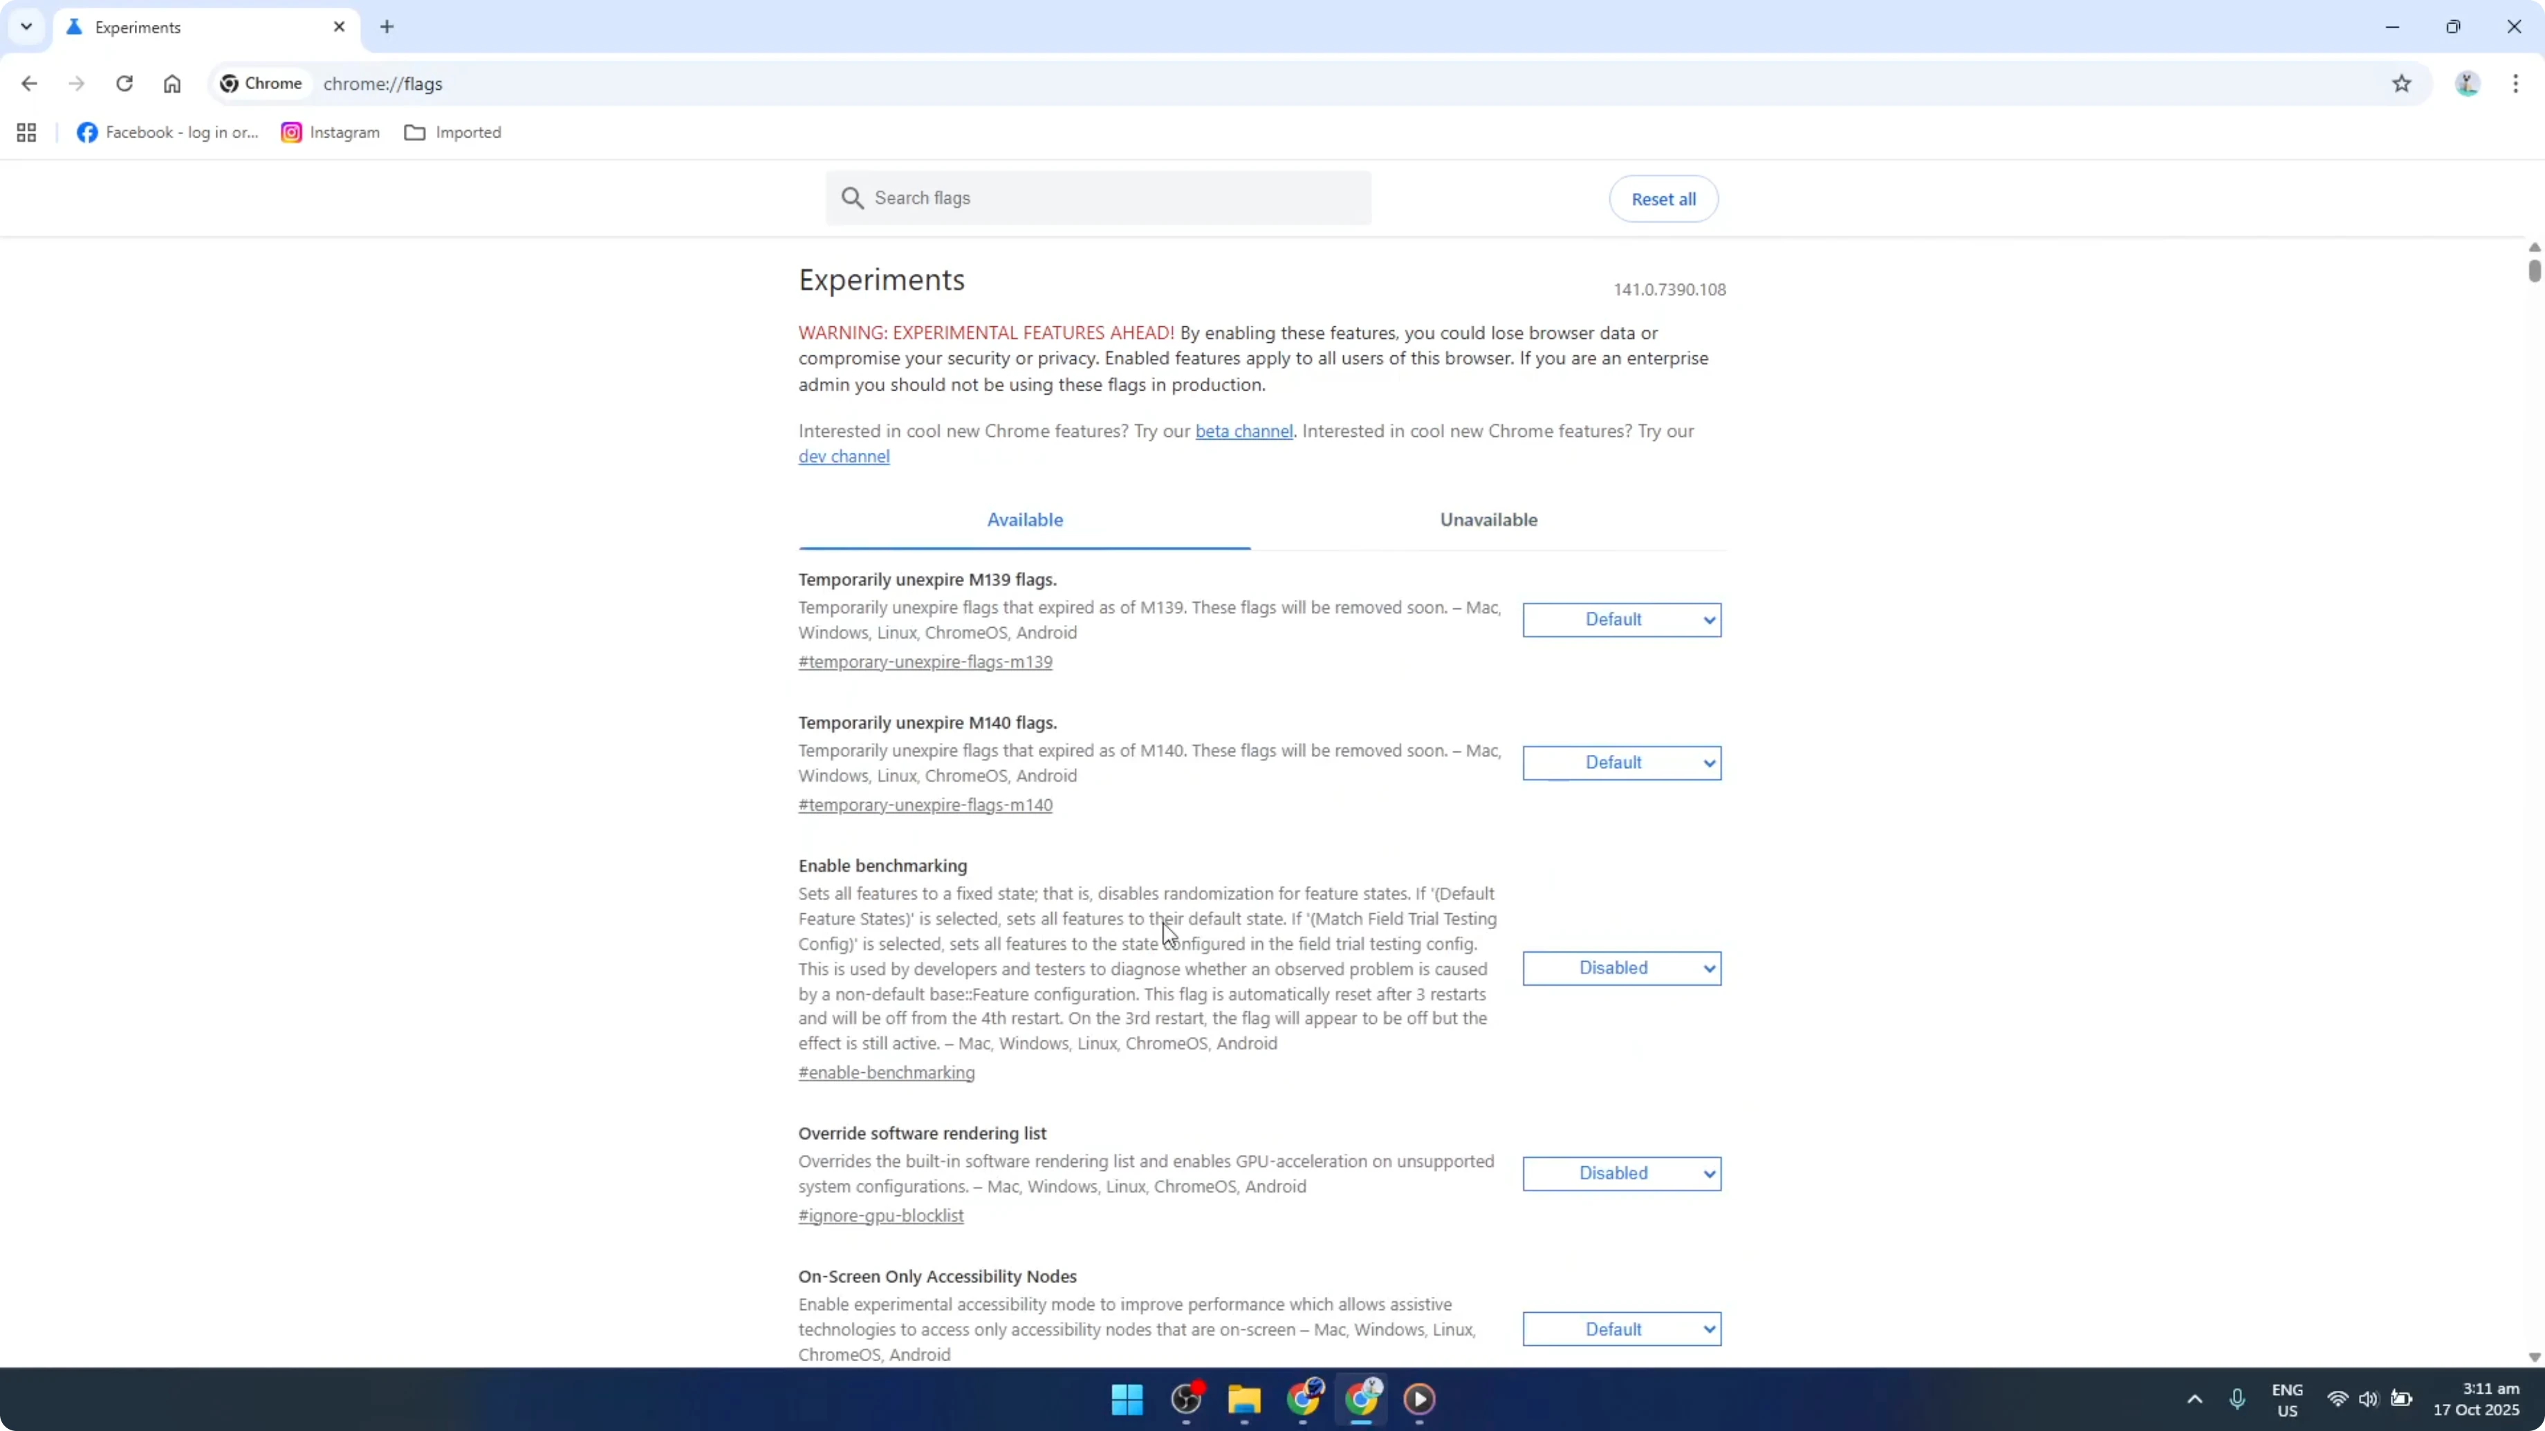The height and width of the screenshot is (1431, 2545).
Task: Open the beta channel link
Action: coord(1244,431)
